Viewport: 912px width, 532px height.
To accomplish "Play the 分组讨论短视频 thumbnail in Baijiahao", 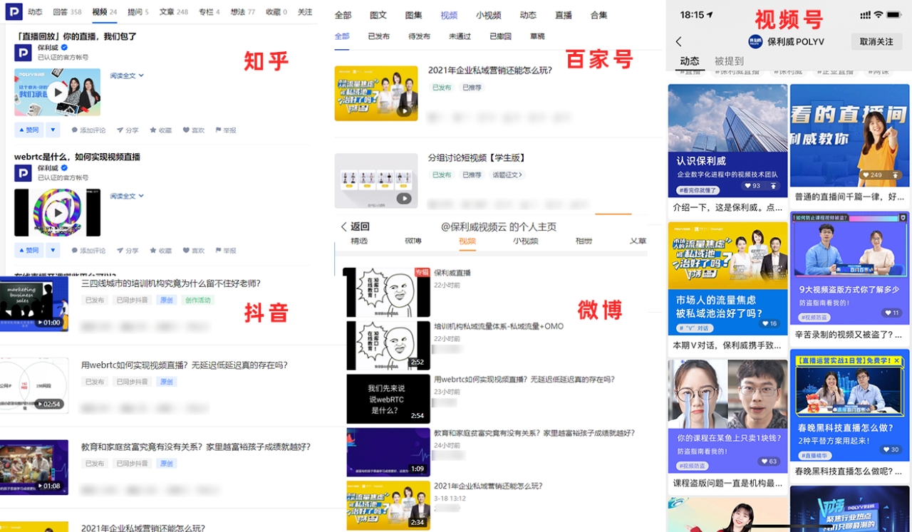I will pyautogui.click(x=376, y=180).
